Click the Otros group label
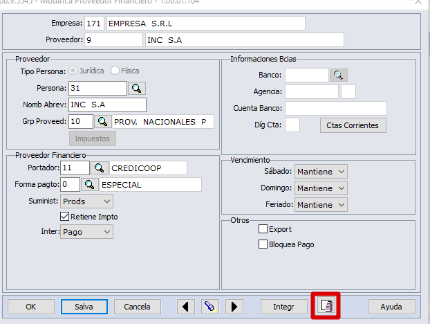Image resolution: width=430 pixels, height=324 pixels. point(240,220)
